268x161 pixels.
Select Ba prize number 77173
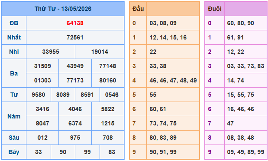pos(75,80)
